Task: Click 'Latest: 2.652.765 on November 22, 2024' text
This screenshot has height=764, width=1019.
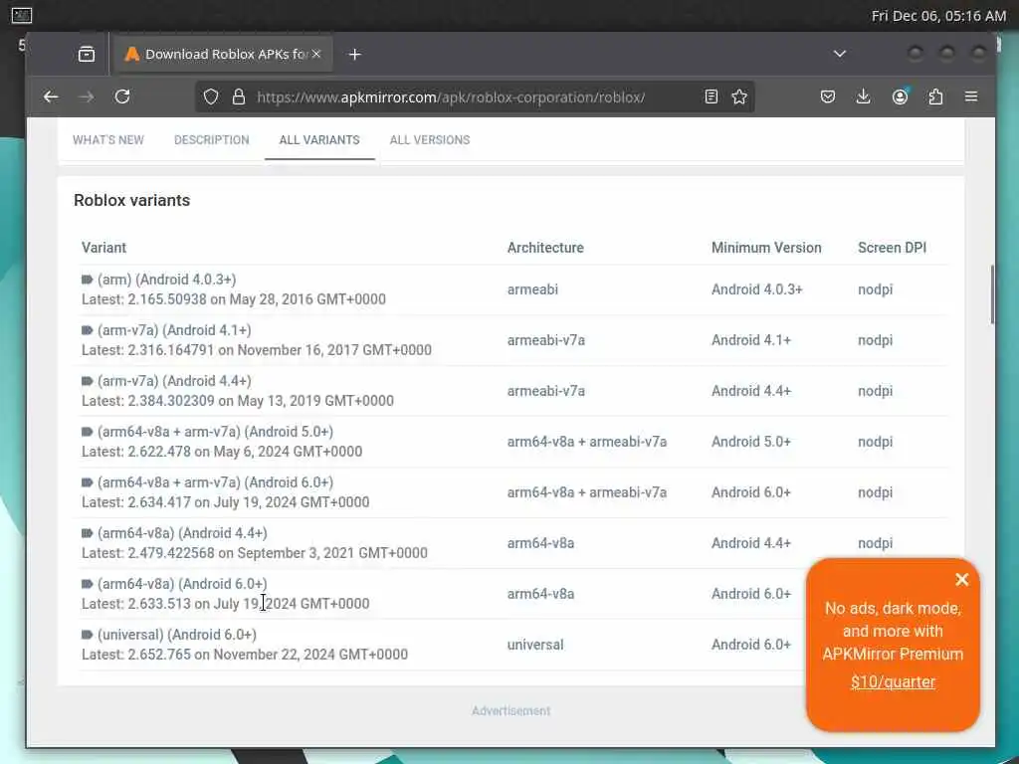Action: [x=245, y=655]
